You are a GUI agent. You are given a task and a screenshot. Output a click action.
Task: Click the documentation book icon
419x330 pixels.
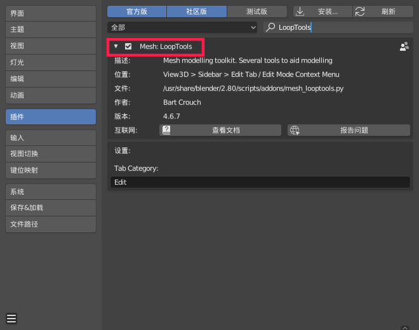coord(166,130)
